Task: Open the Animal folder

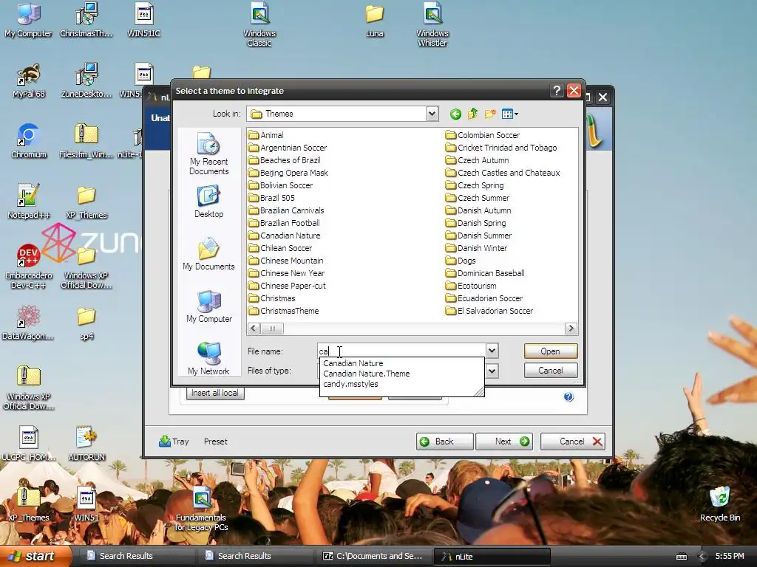Action: [x=266, y=135]
